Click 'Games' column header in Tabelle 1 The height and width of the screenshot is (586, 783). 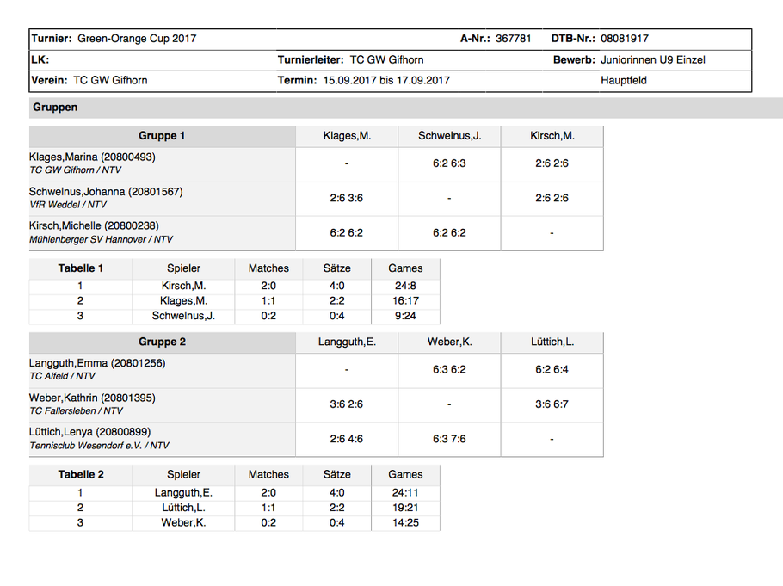[405, 268]
